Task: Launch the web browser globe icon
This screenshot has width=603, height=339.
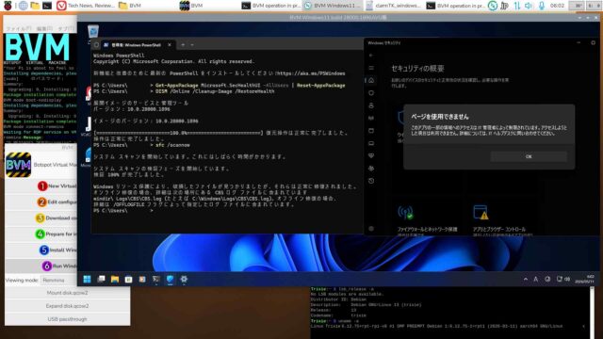Action: click(x=24, y=6)
